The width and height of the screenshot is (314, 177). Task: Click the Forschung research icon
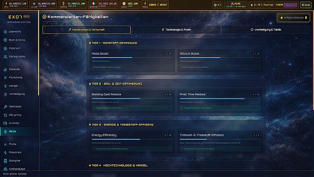click(5, 78)
